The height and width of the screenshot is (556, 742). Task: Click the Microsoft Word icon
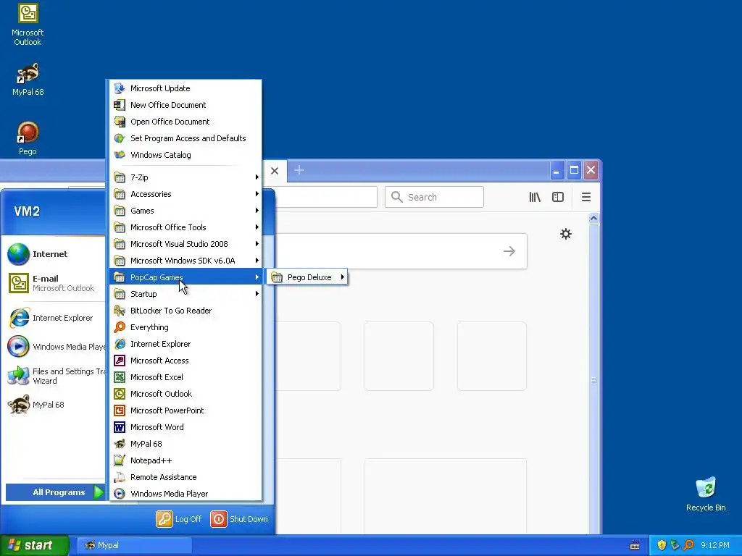[120, 427]
